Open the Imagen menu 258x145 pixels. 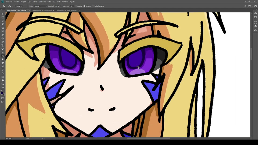point(23,2)
